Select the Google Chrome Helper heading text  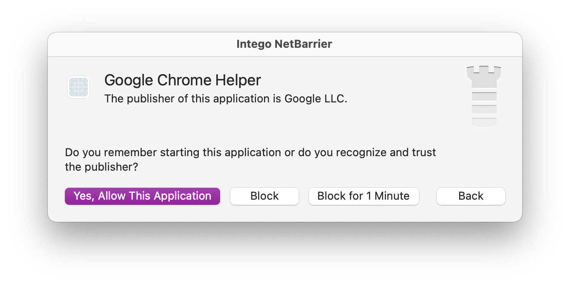tap(183, 80)
